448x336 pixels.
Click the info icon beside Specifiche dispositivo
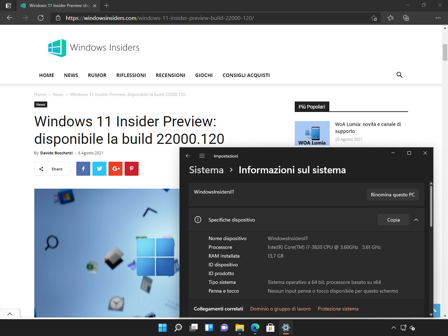pyautogui.click(x=198, y=220)
